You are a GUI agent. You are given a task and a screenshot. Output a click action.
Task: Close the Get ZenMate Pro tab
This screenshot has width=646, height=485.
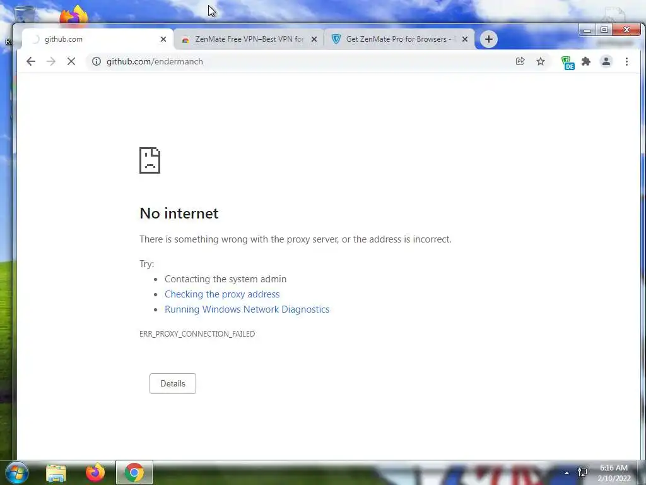(465, 39)
